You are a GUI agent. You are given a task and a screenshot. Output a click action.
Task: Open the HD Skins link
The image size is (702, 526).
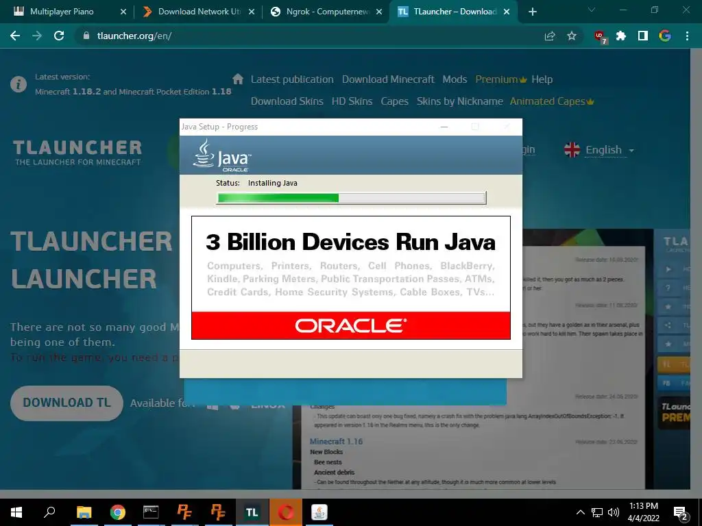(352, 101)
